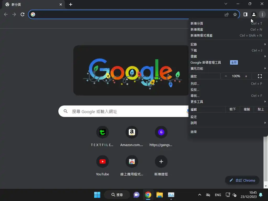
Task: Open the profile avatar icon
Action: coord(254,15)
